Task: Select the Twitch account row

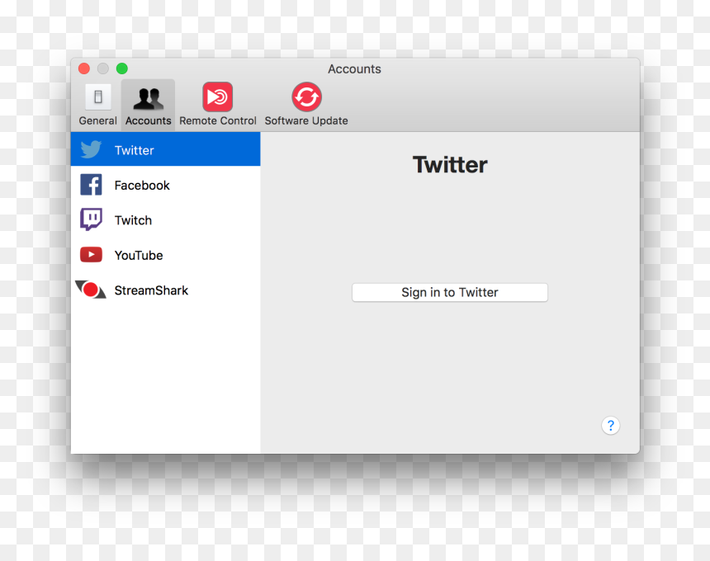Action: click(x=166, y=220)
